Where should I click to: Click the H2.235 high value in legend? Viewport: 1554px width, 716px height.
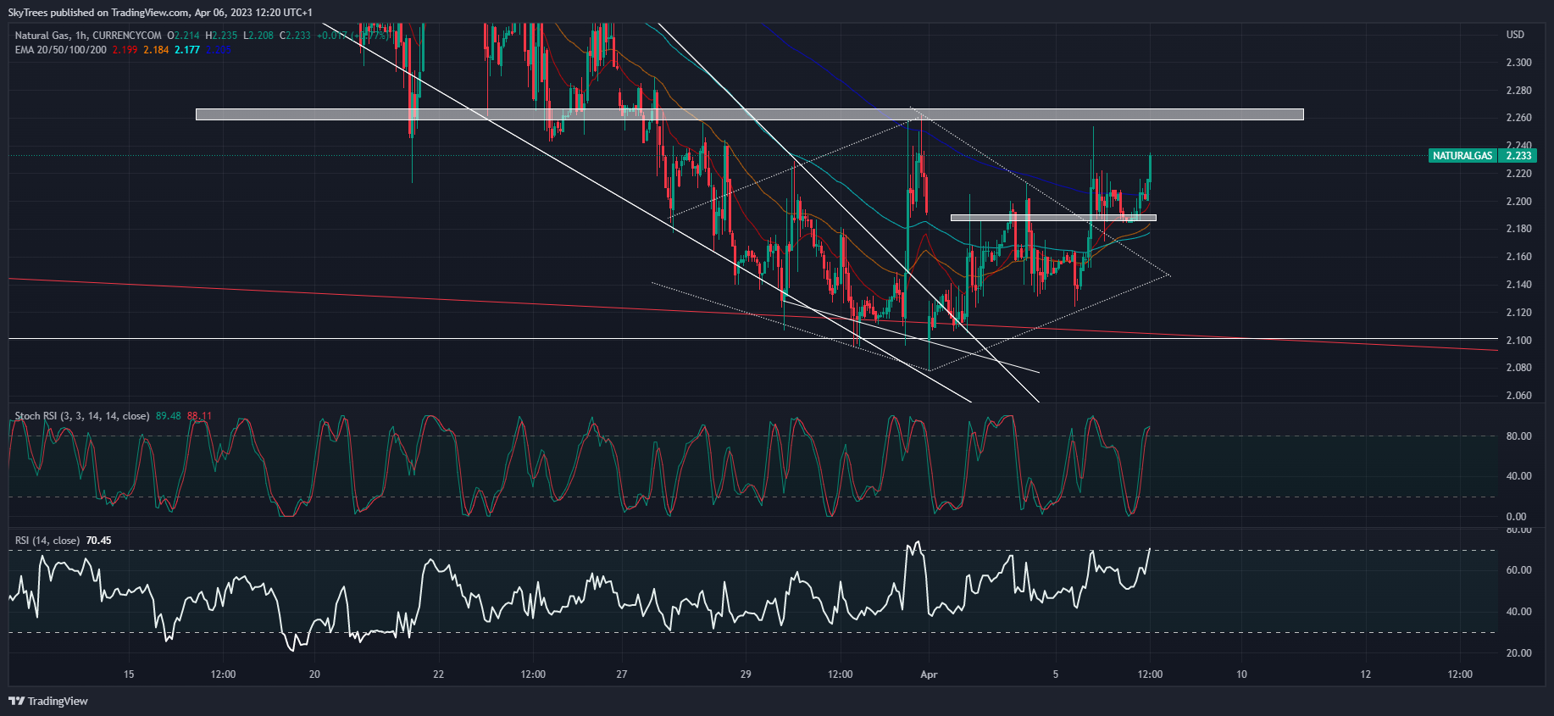click(x=221, y=36)
